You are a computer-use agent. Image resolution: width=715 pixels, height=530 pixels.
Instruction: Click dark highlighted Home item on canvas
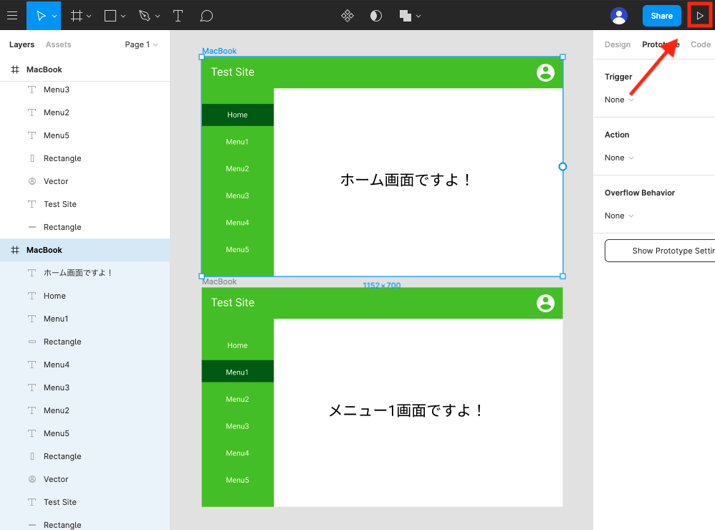238,115
